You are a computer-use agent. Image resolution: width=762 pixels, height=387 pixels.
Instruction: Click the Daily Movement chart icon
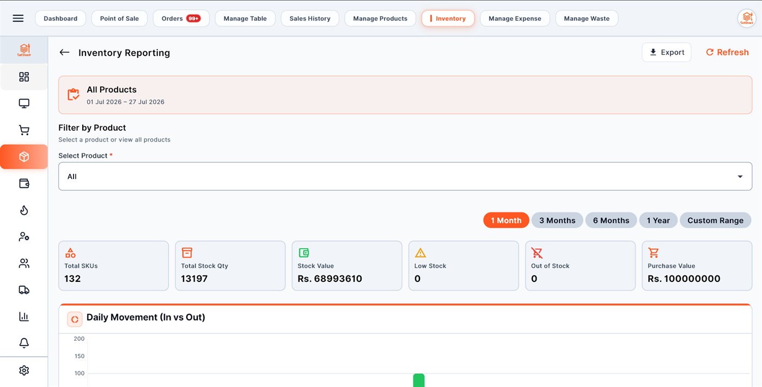coord(75,319)
